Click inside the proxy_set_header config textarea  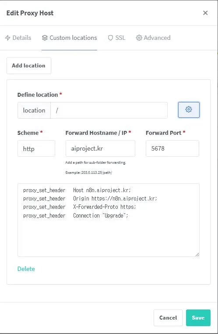pos(109,220)
